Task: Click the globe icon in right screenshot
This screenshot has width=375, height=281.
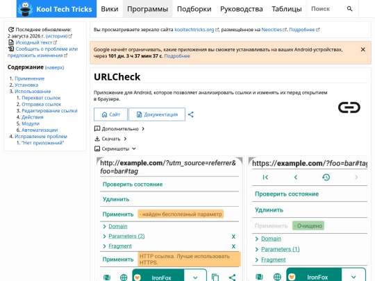Action: click(277, 277)
